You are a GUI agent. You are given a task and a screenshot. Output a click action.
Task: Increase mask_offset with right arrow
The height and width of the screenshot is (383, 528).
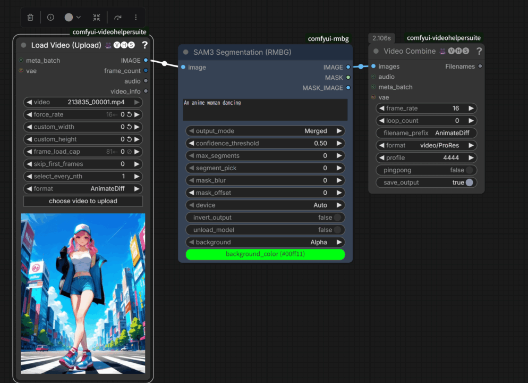point(339,193)
